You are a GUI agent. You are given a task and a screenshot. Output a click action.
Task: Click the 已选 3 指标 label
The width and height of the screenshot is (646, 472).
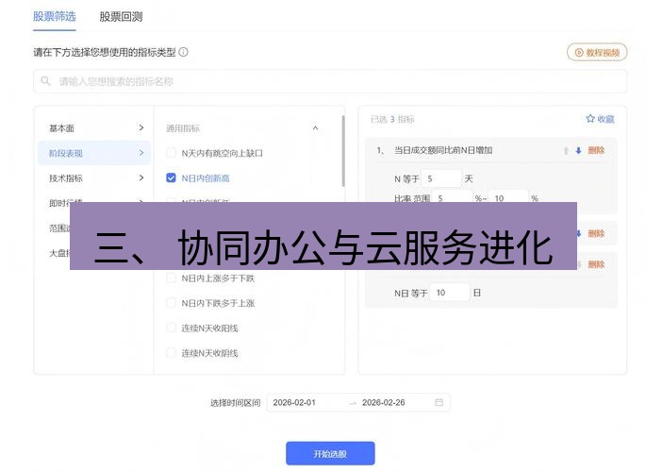[x=392, y=119]
